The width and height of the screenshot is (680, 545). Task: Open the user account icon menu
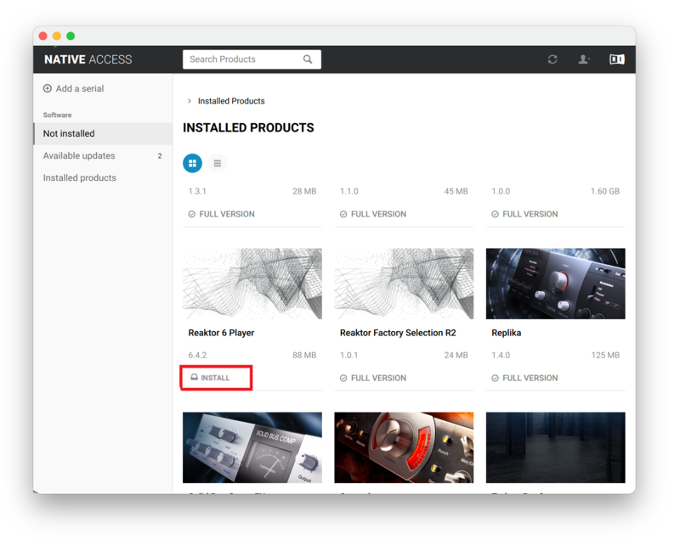click(584, 59)
